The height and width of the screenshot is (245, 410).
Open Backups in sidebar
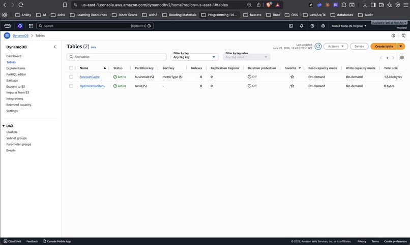point(12,81)
